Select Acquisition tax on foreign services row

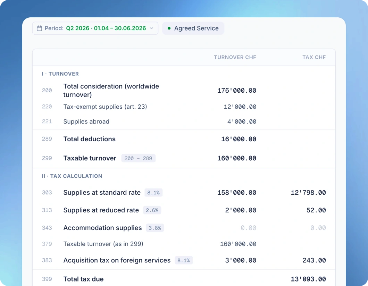(x=184, y=260)
